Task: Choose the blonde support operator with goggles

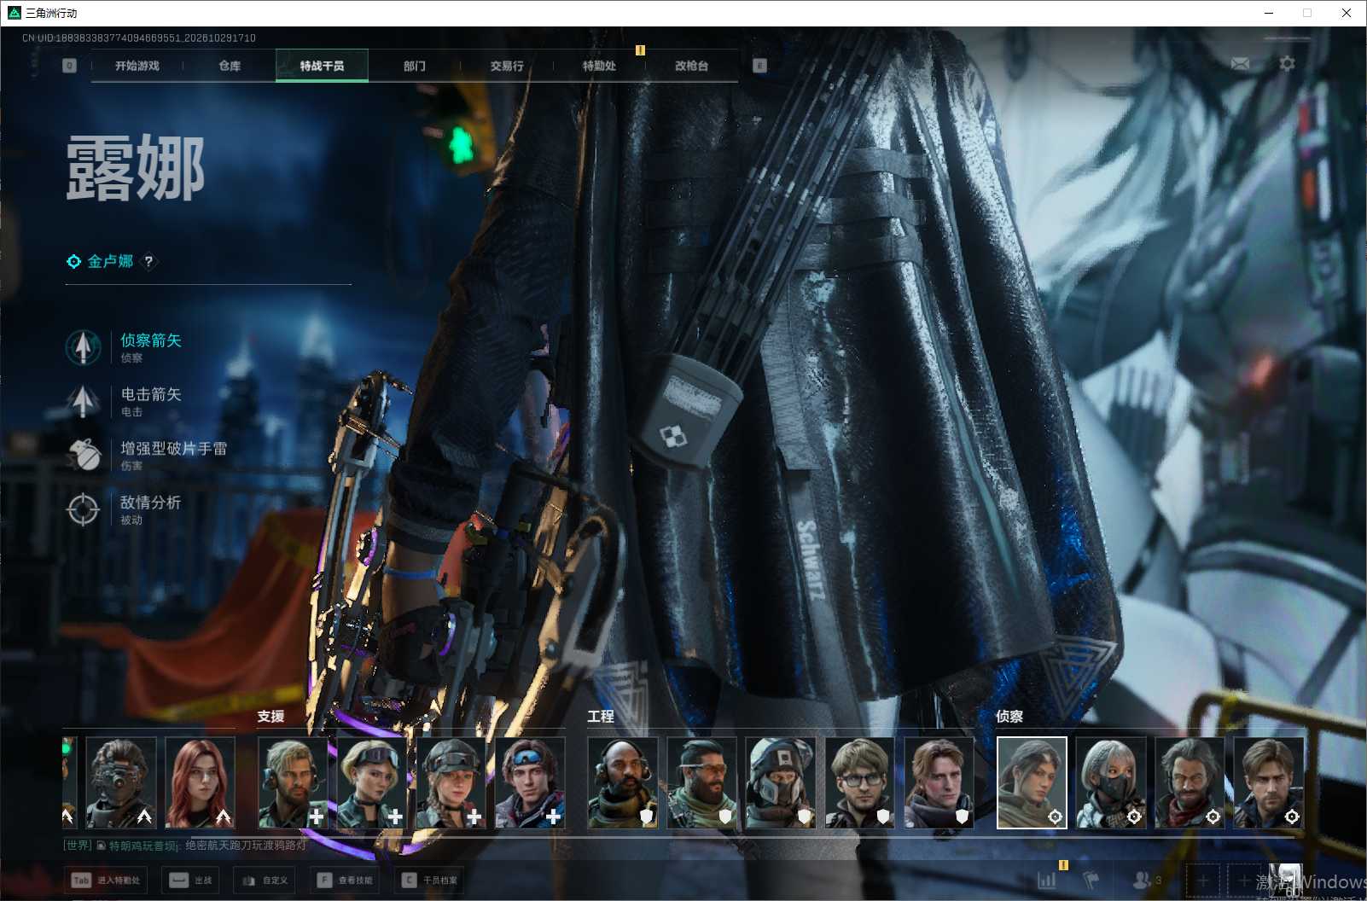Action: point(372,782)
